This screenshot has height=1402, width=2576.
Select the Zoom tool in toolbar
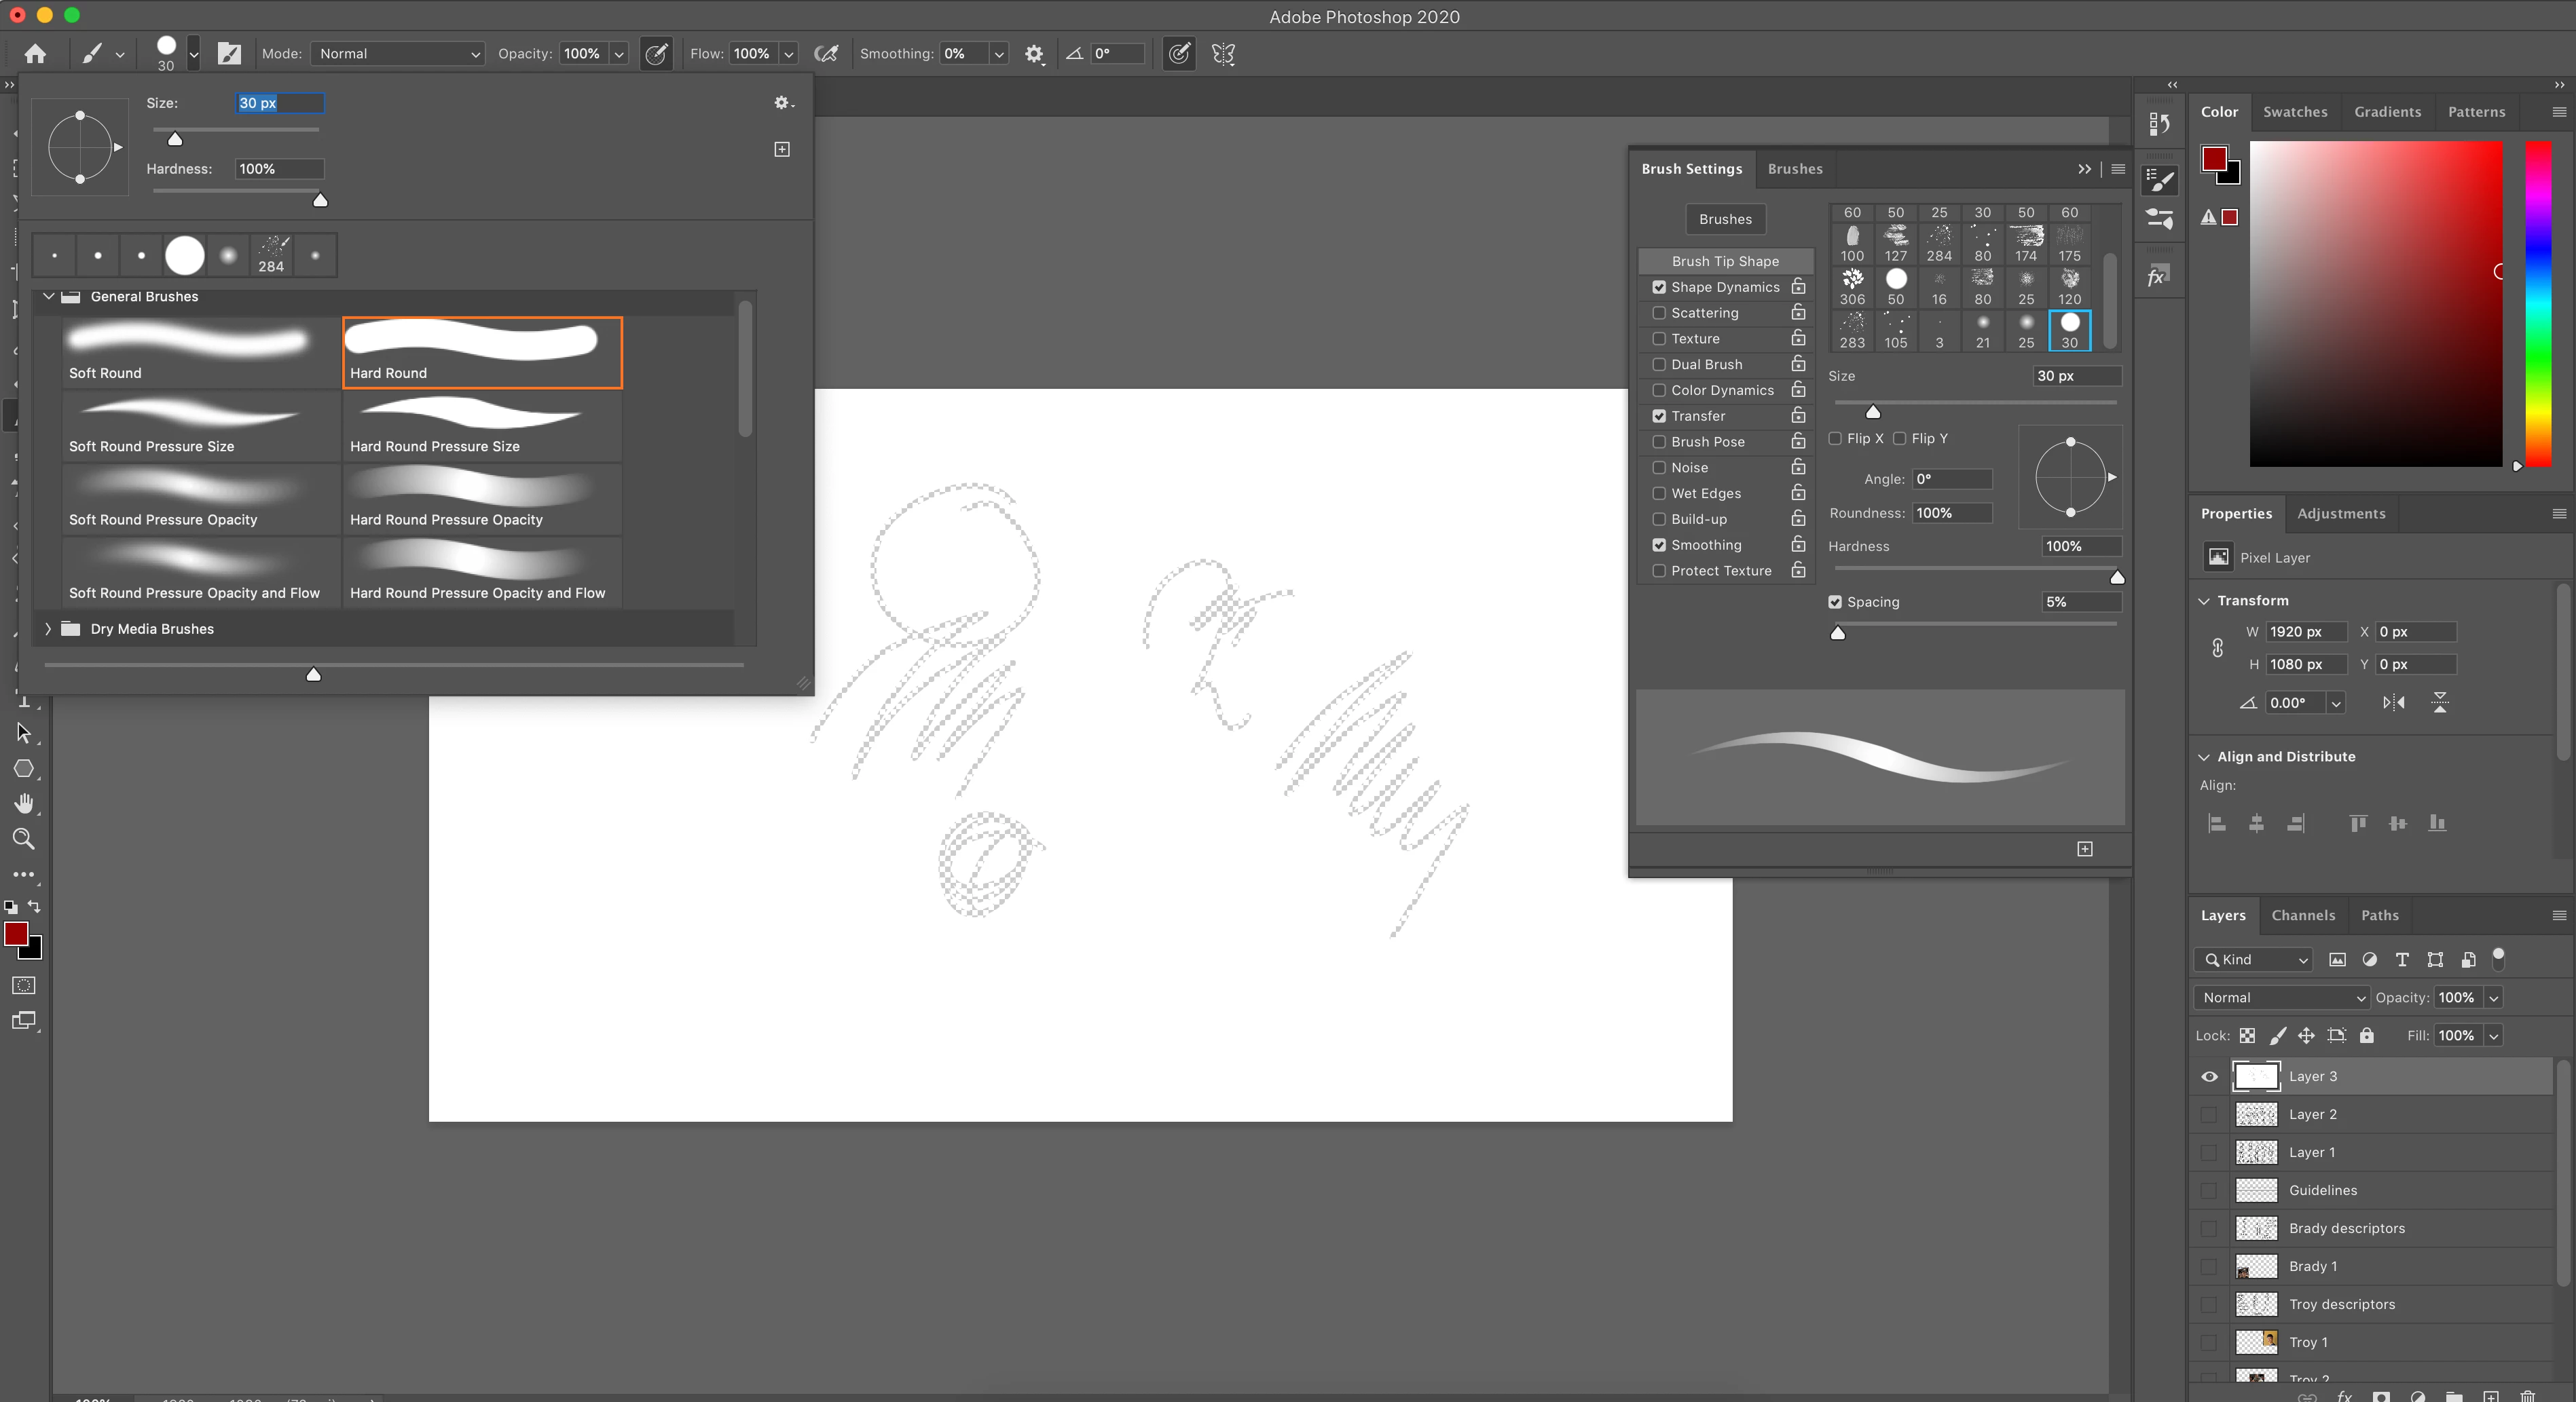(24, 839)
